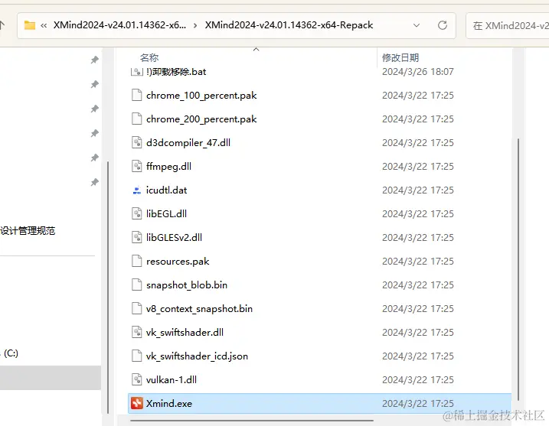Click the folder icon in address bar
Screen dimensions: 549x426
click(30, 25)
